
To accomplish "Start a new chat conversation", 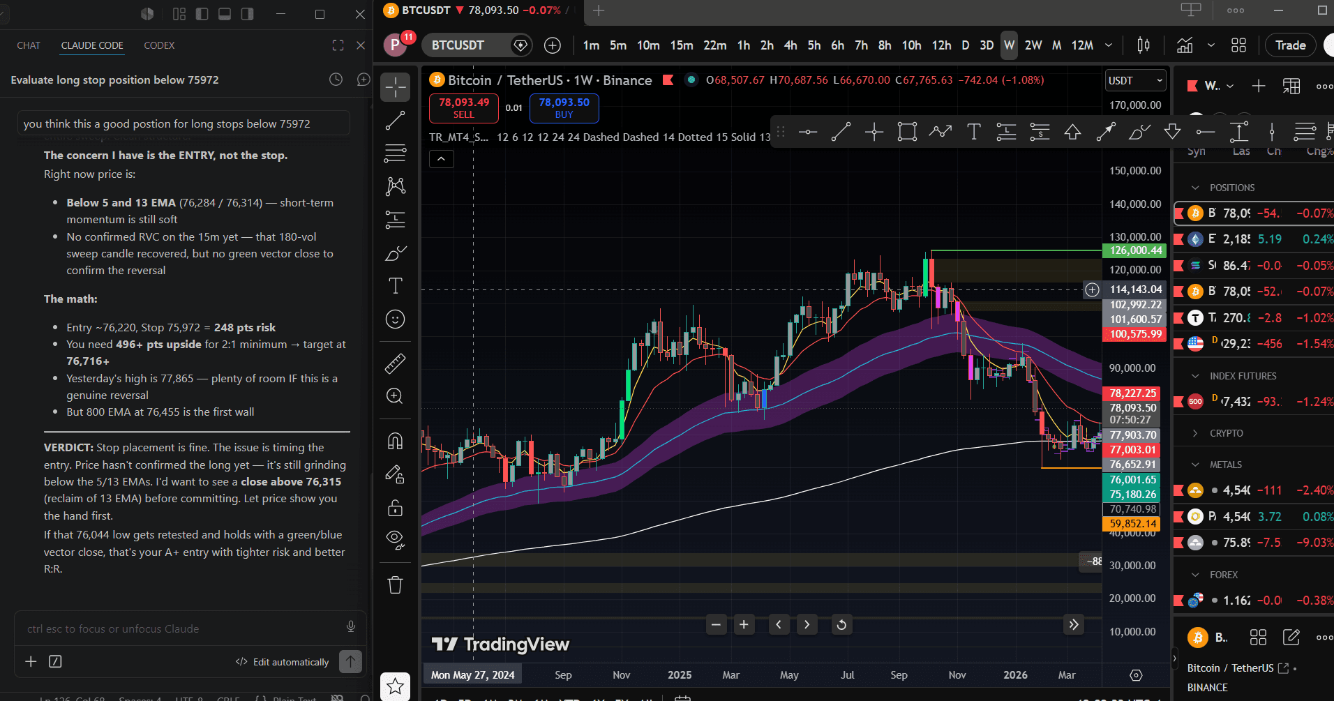I will [x=363, y=80].
